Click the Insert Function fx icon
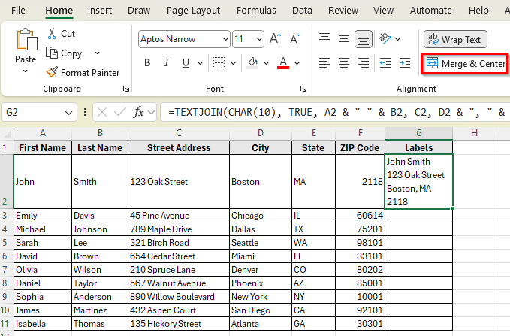 pyautogui.click(x=139, y=112)
